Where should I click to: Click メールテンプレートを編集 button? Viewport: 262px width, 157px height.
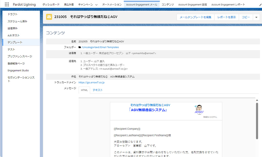pyautogui.click(x=195, y=17)
